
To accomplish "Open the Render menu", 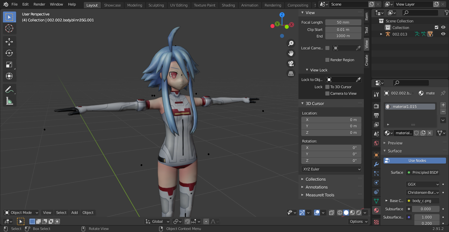I will point(39,4).
